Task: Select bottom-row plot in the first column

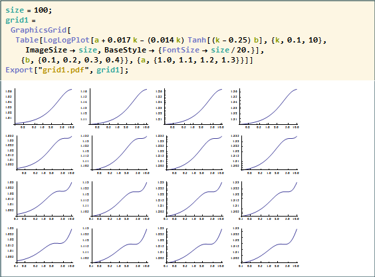Action: [40, 247]
